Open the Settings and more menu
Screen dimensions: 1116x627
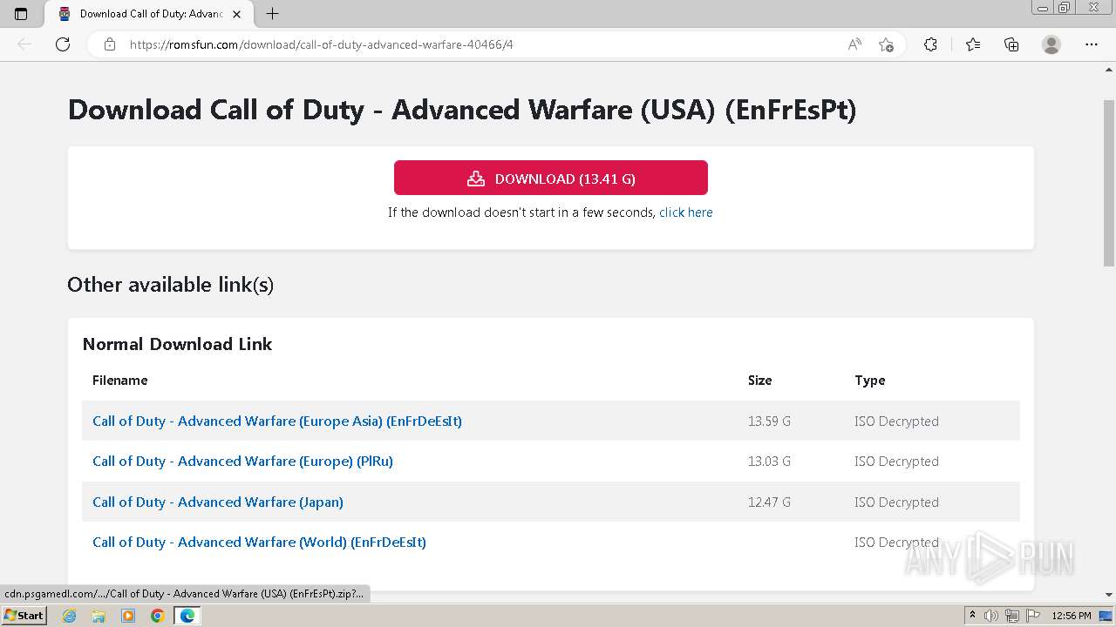coord(1091,44)
